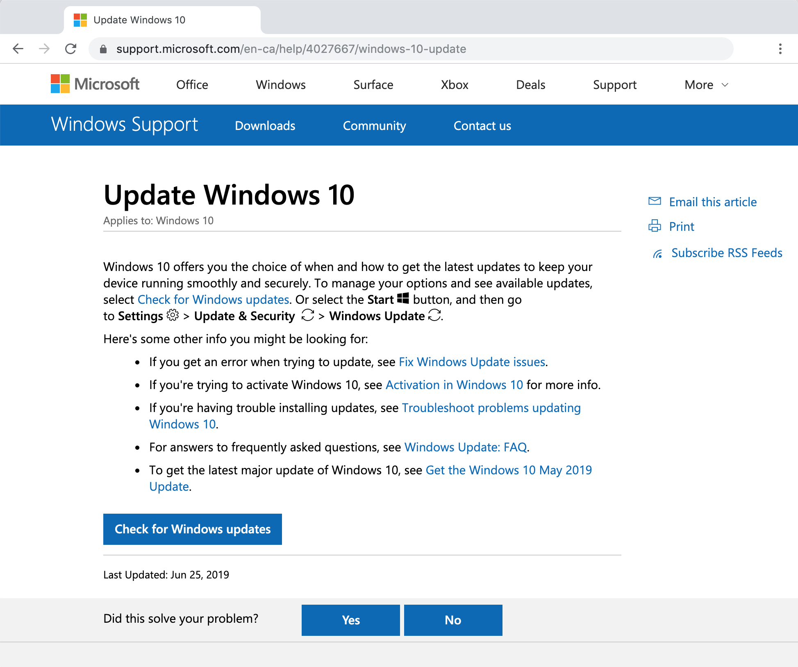Image resolution: width=798 pixels, height=667 pixels.
Task: Open the Windows Update: FAQ link
Action: 466,447
